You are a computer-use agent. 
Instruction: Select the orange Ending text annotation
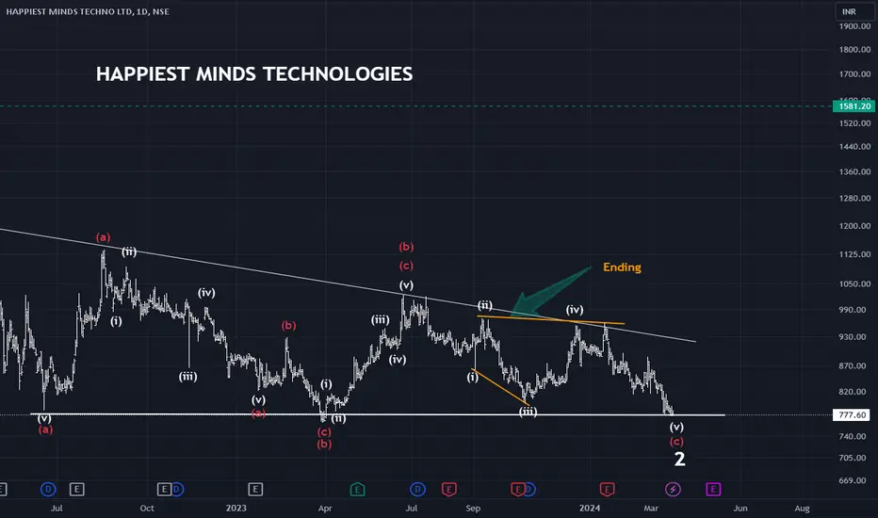coord(622,267)
